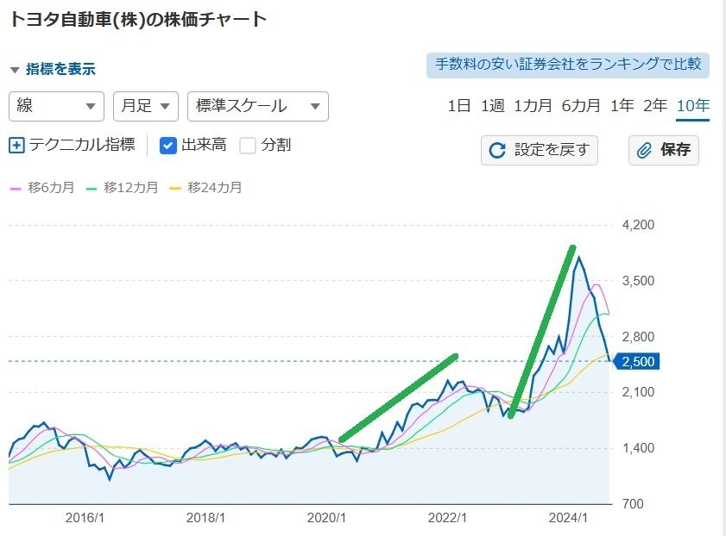Click the paperclip icon in 保存
726x536 pixels.
click(644, 151)
